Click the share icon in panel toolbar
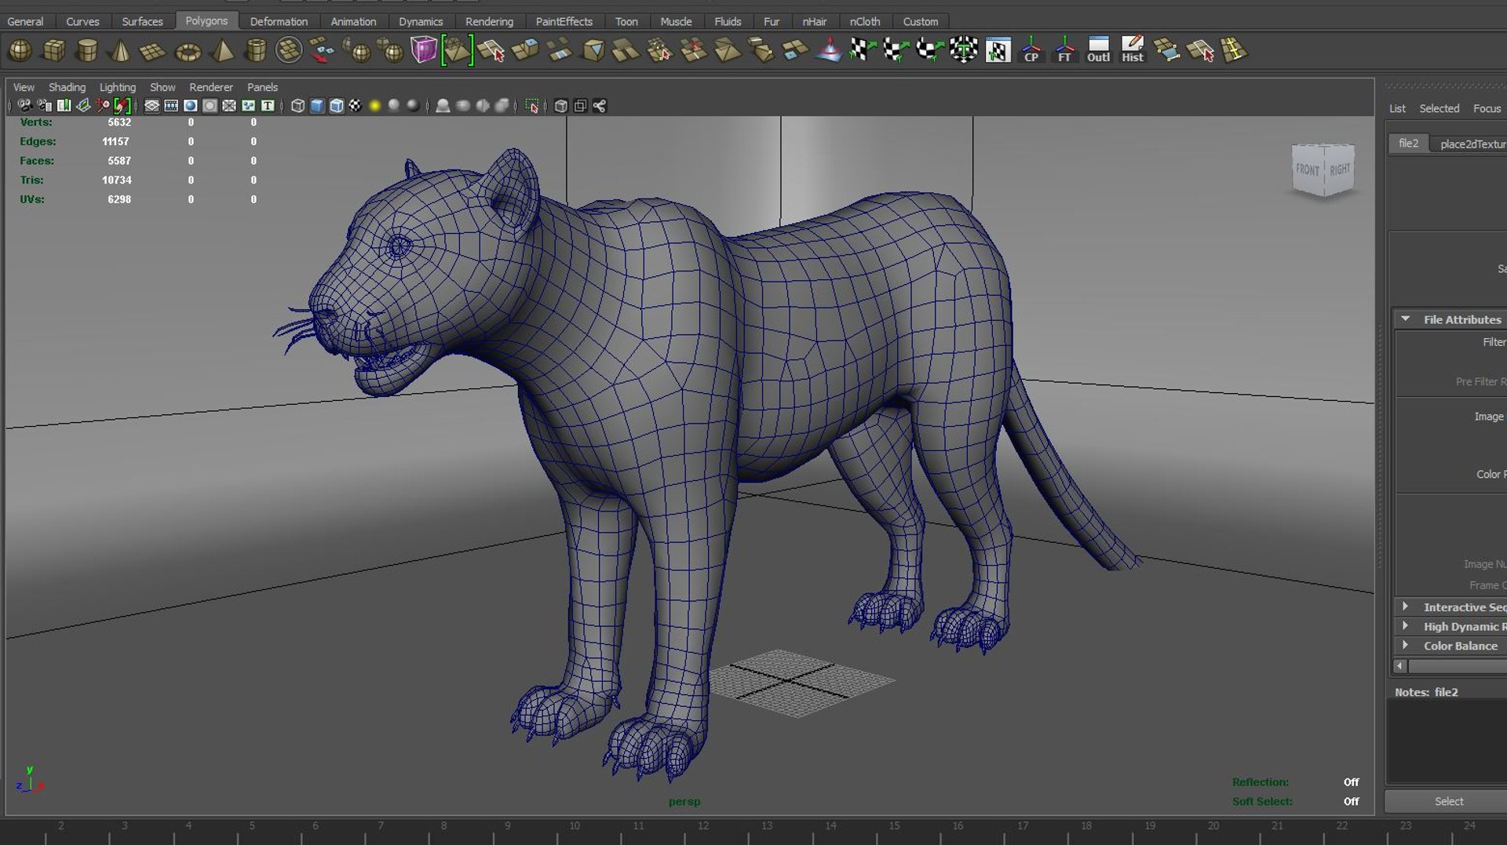Image resolution: width=1507 pixels, height=845 pixels. [600, 106]
